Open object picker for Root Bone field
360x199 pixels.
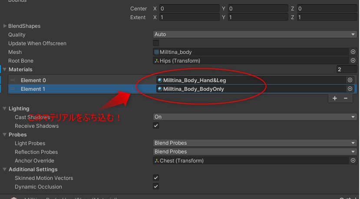click(353, 60)
